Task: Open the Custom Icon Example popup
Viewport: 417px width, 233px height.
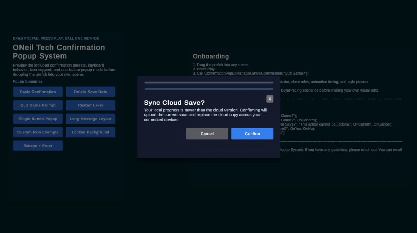Action: click(x=38, y=132)
